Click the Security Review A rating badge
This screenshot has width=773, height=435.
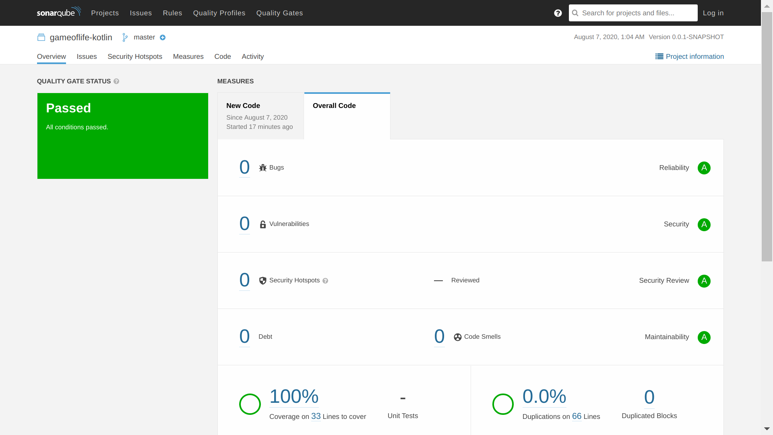704,281
